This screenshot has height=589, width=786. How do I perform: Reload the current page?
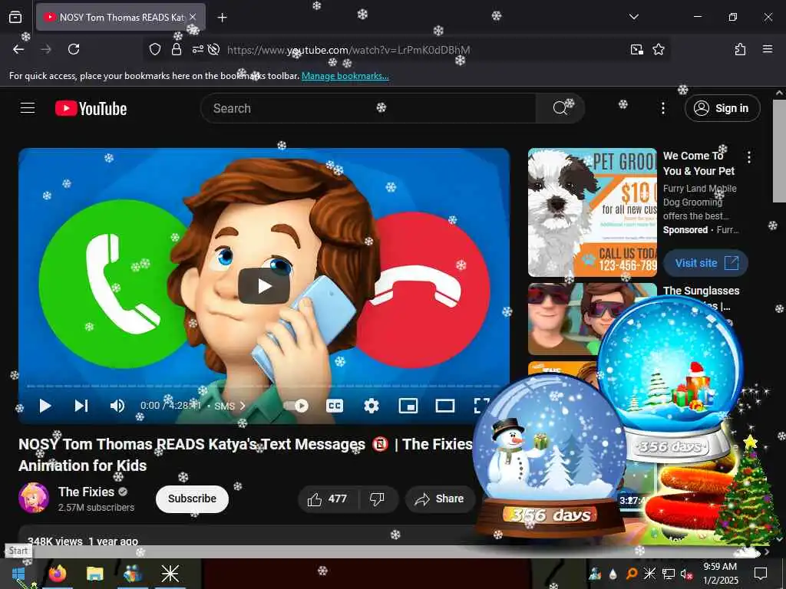coord(74,49)
